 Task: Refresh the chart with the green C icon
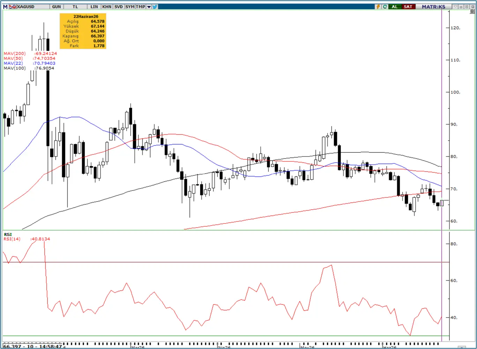[385, 7]
